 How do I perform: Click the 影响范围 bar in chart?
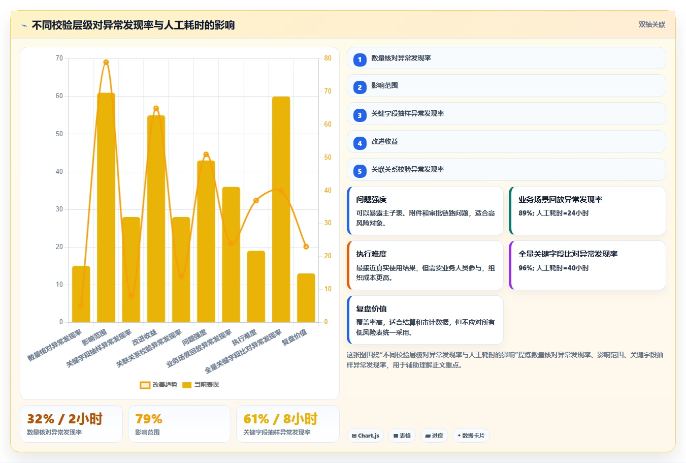[x=106, y=207]
